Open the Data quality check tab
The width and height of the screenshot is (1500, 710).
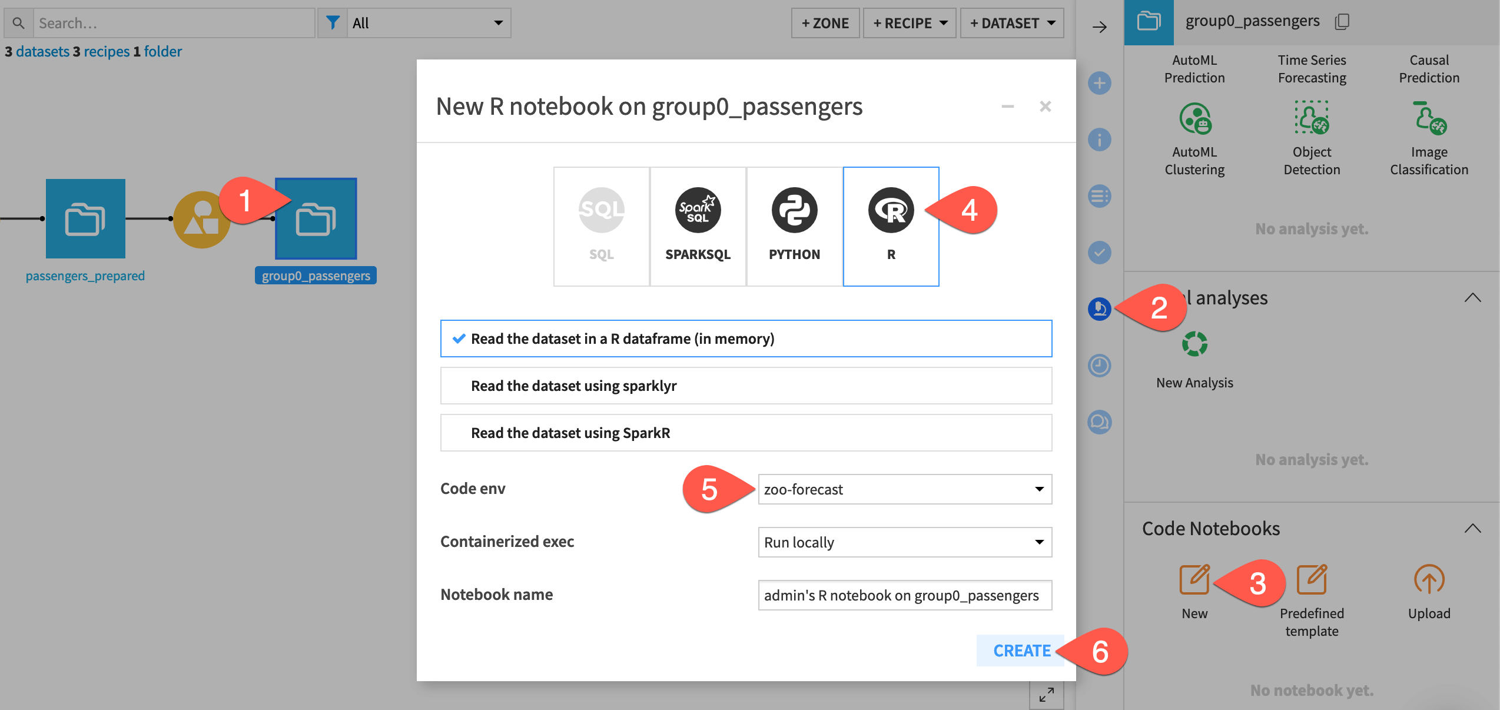click(x=1099, y=253)
